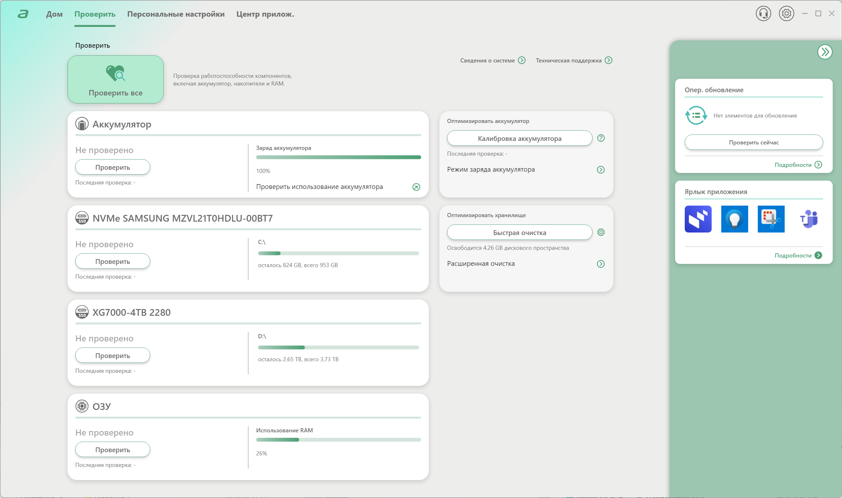
Task: Expand Режим заряда аккумулятора arrow
Action: pyautogui.click(x=601, y=170)
